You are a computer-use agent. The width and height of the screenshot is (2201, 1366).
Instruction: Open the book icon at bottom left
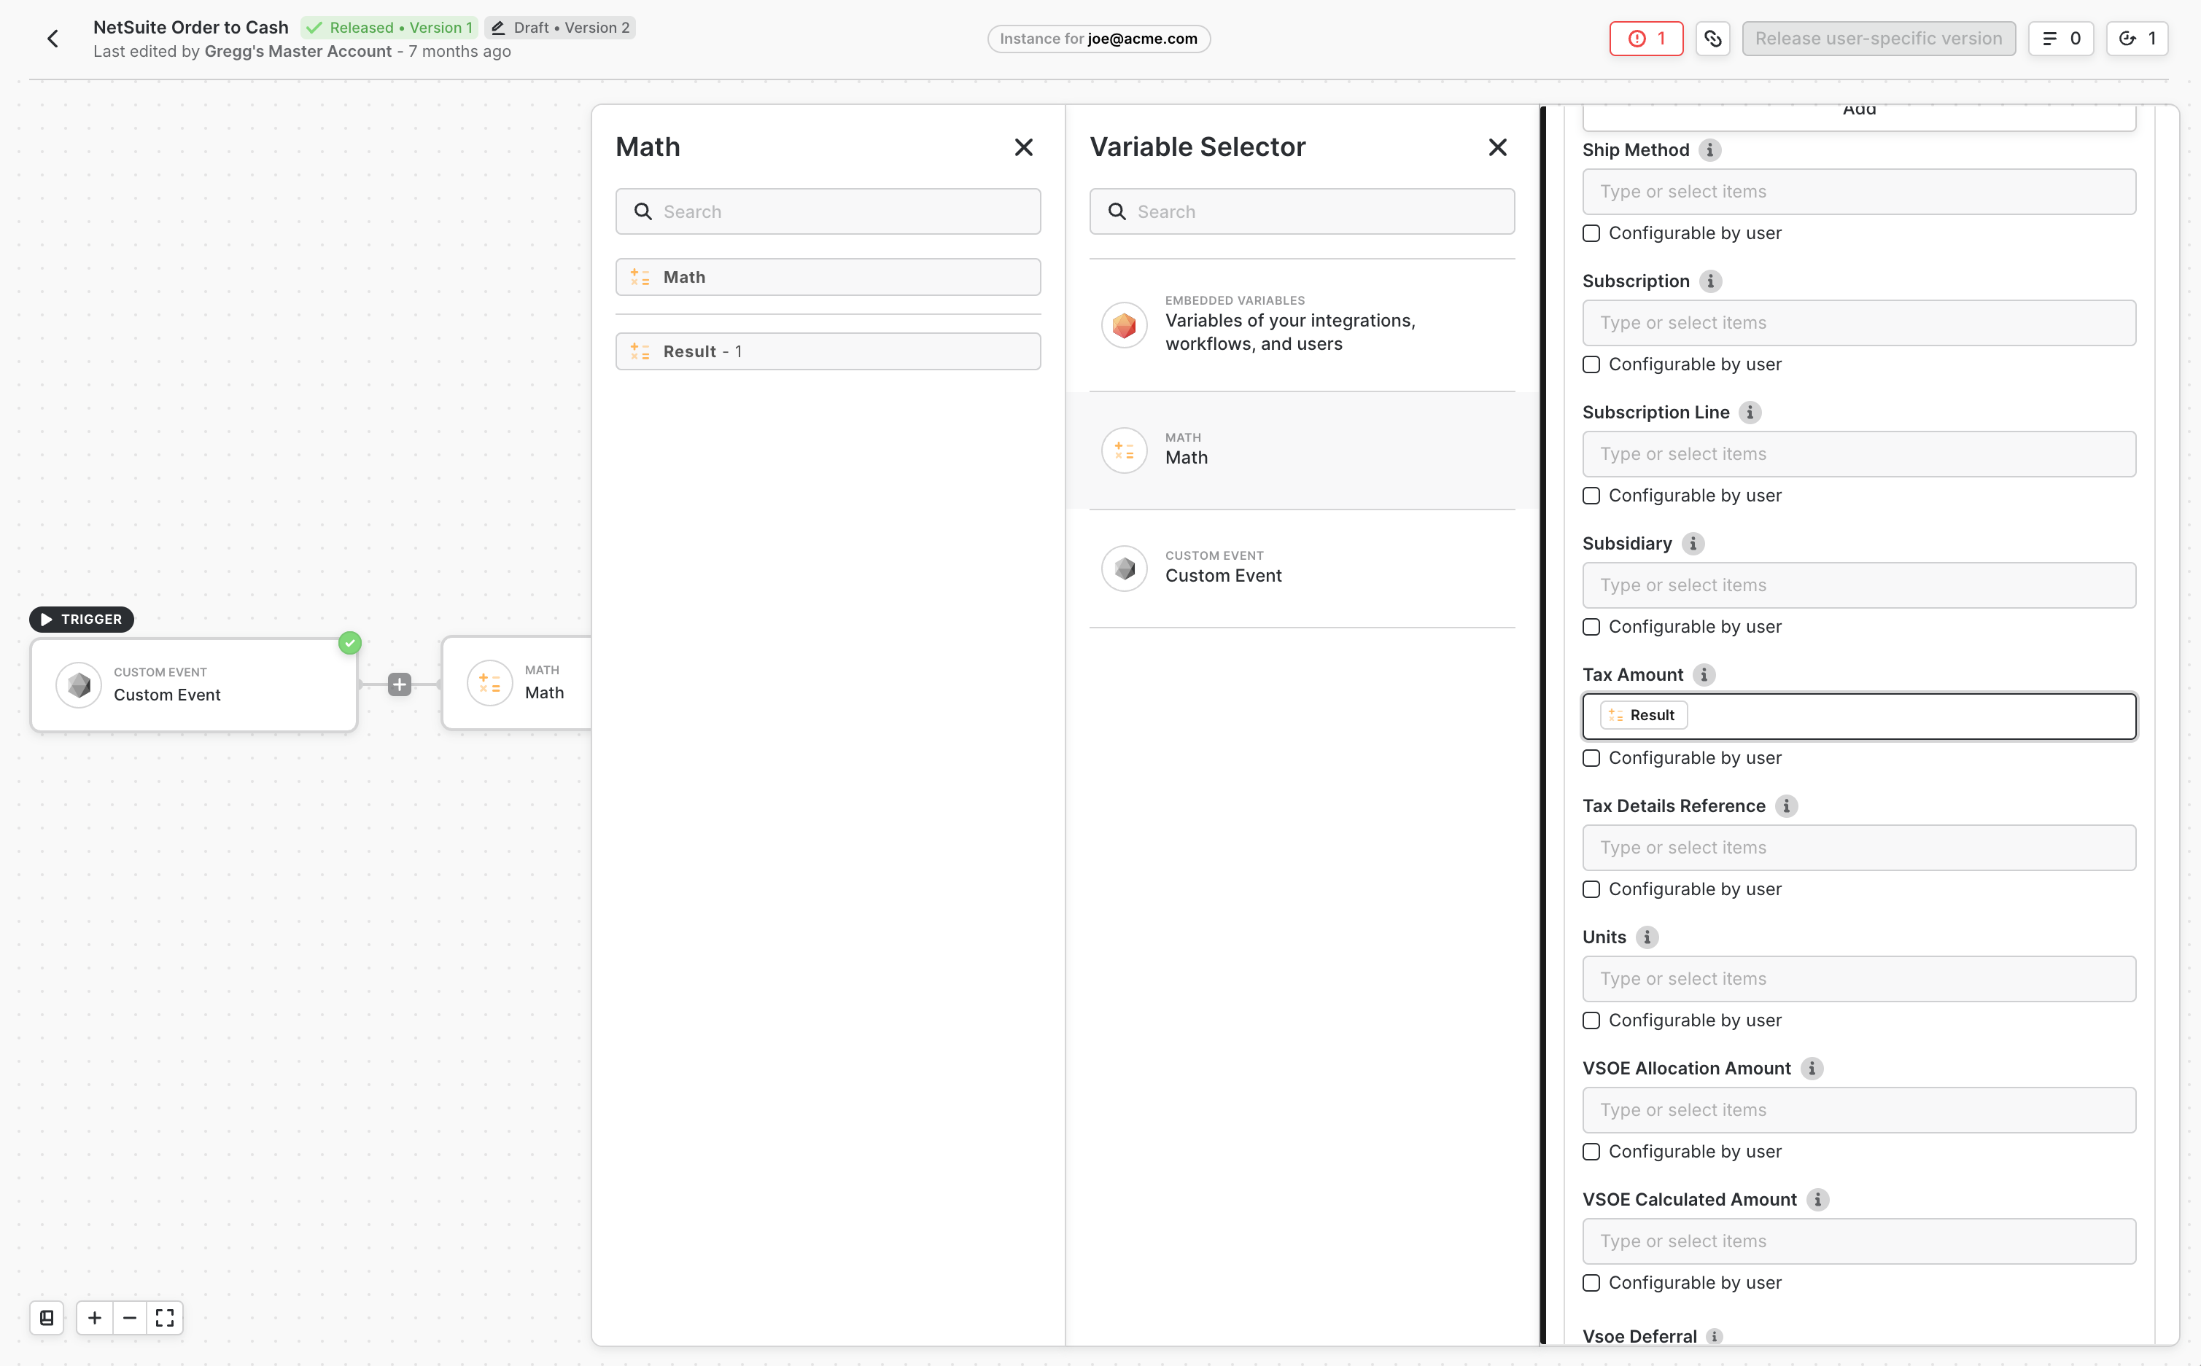pyautogui.click(x=47, y=1318)
